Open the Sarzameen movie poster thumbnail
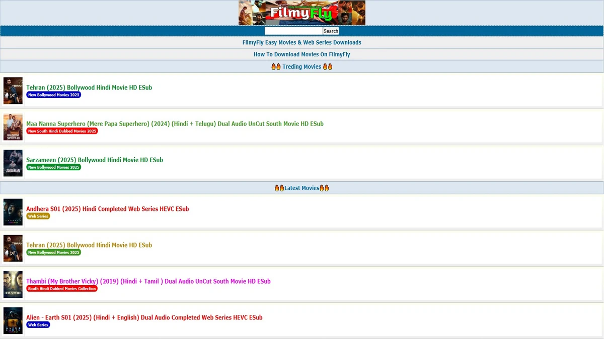 tap(13, 163)
